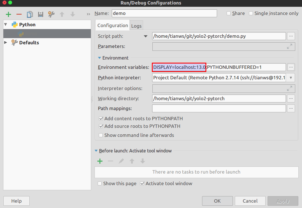
Task: Click the save configuration floppy icon
Action: pos(40,14)
